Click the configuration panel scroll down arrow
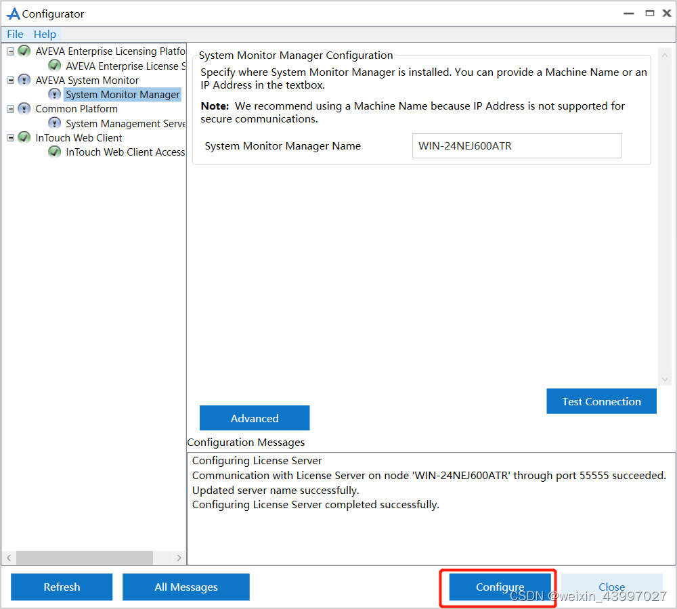This screenshot has height=609, width=677. pyautogui.click(x=665, y=380)
